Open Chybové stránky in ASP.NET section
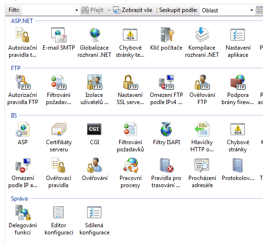 (130, 42)
